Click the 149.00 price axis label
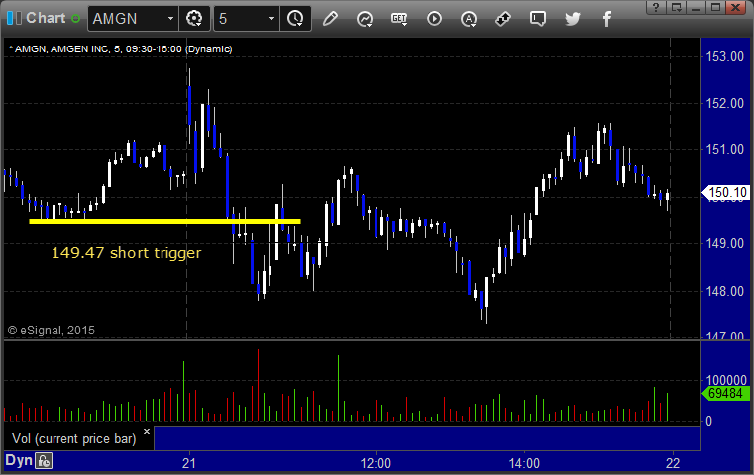Image resolution: width=754 pixels, height=475 pixels. pos(724,244)
